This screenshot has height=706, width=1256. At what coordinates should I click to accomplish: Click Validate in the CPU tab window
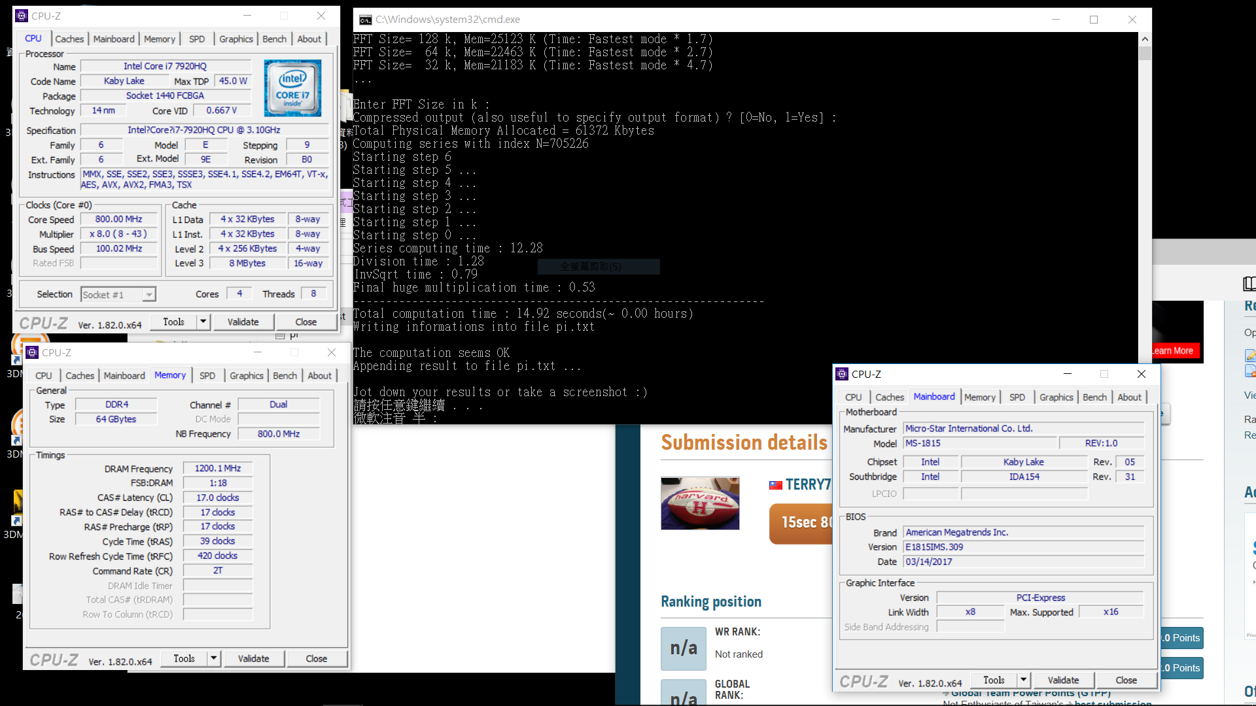click(243, 322)
